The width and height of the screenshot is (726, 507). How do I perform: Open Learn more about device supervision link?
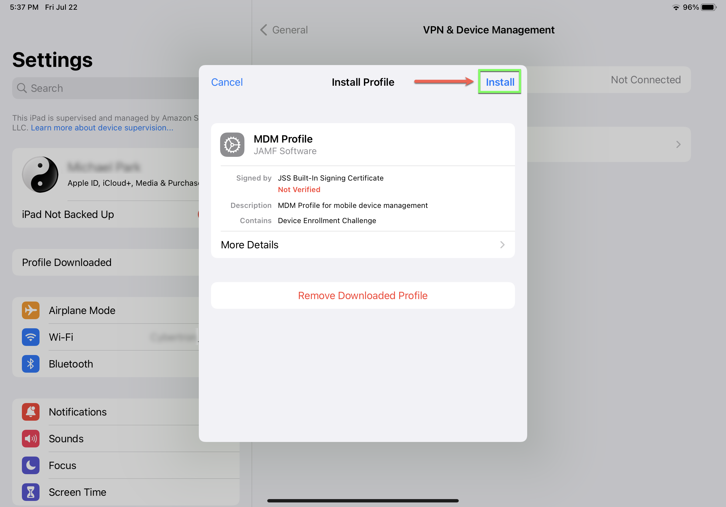[102, 128]
